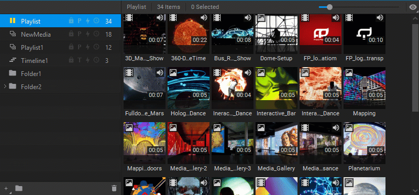This screenshot has width=419, height=195.
Task: Select the 360-D...eTime sun video thumbnail
Action: pos(189,34)
